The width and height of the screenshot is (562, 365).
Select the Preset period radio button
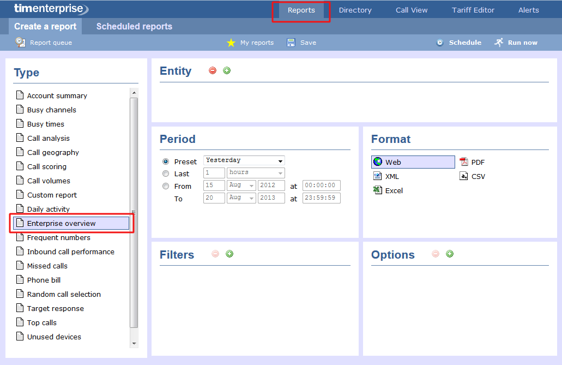click(x=166, y=161)
